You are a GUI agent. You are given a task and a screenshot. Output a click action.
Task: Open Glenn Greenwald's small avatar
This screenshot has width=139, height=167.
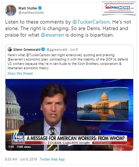click(x=10, y=49)
